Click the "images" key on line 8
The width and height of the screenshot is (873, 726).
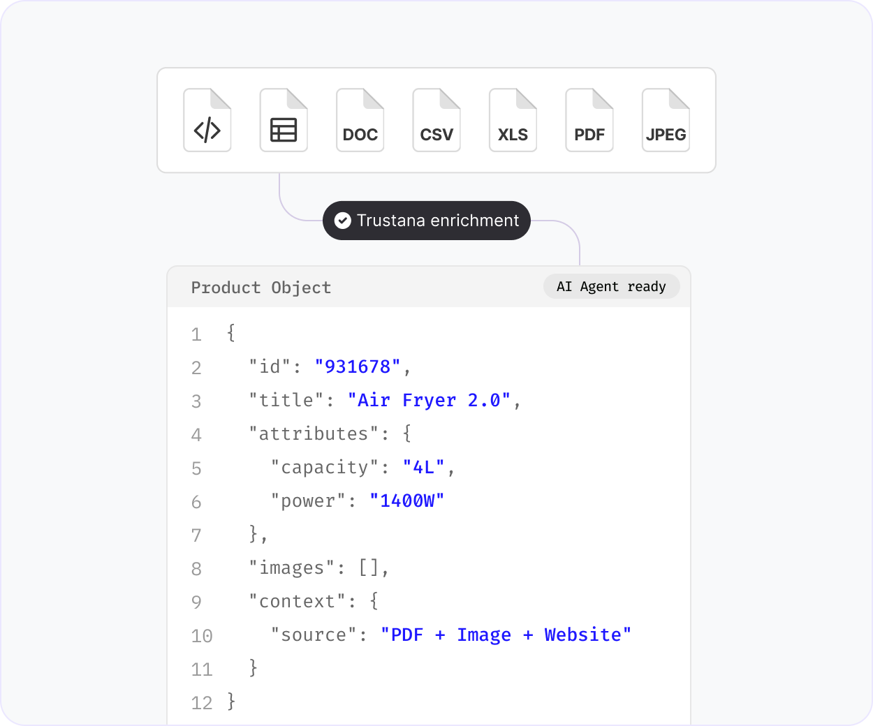292,568
